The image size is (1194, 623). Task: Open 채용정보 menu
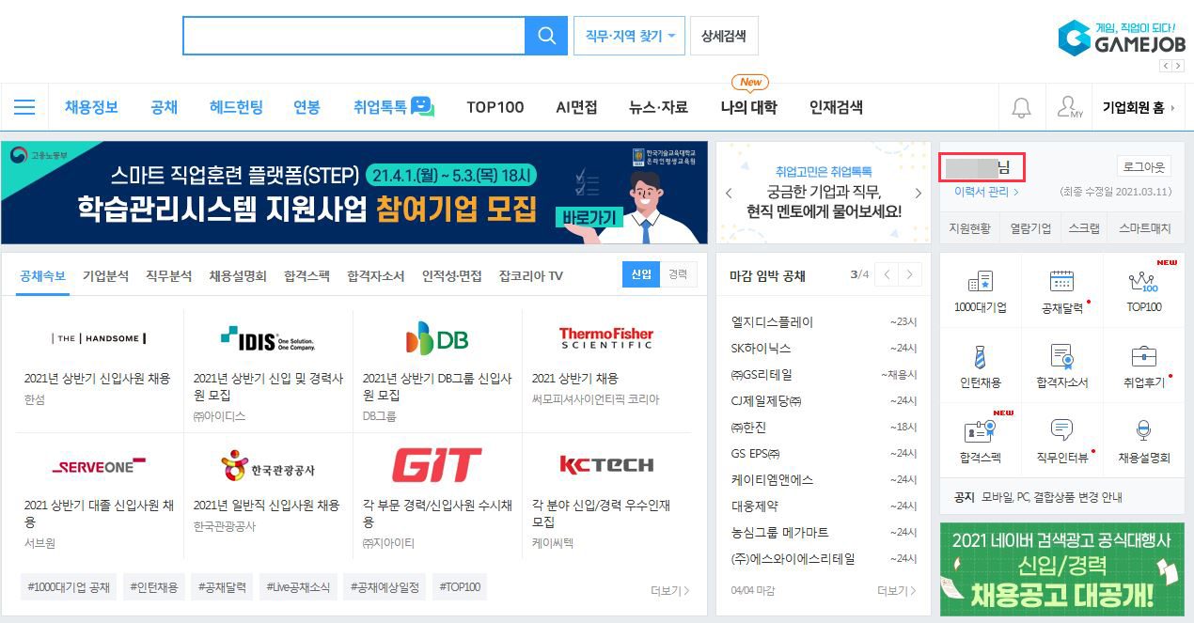tap(91, 107)
